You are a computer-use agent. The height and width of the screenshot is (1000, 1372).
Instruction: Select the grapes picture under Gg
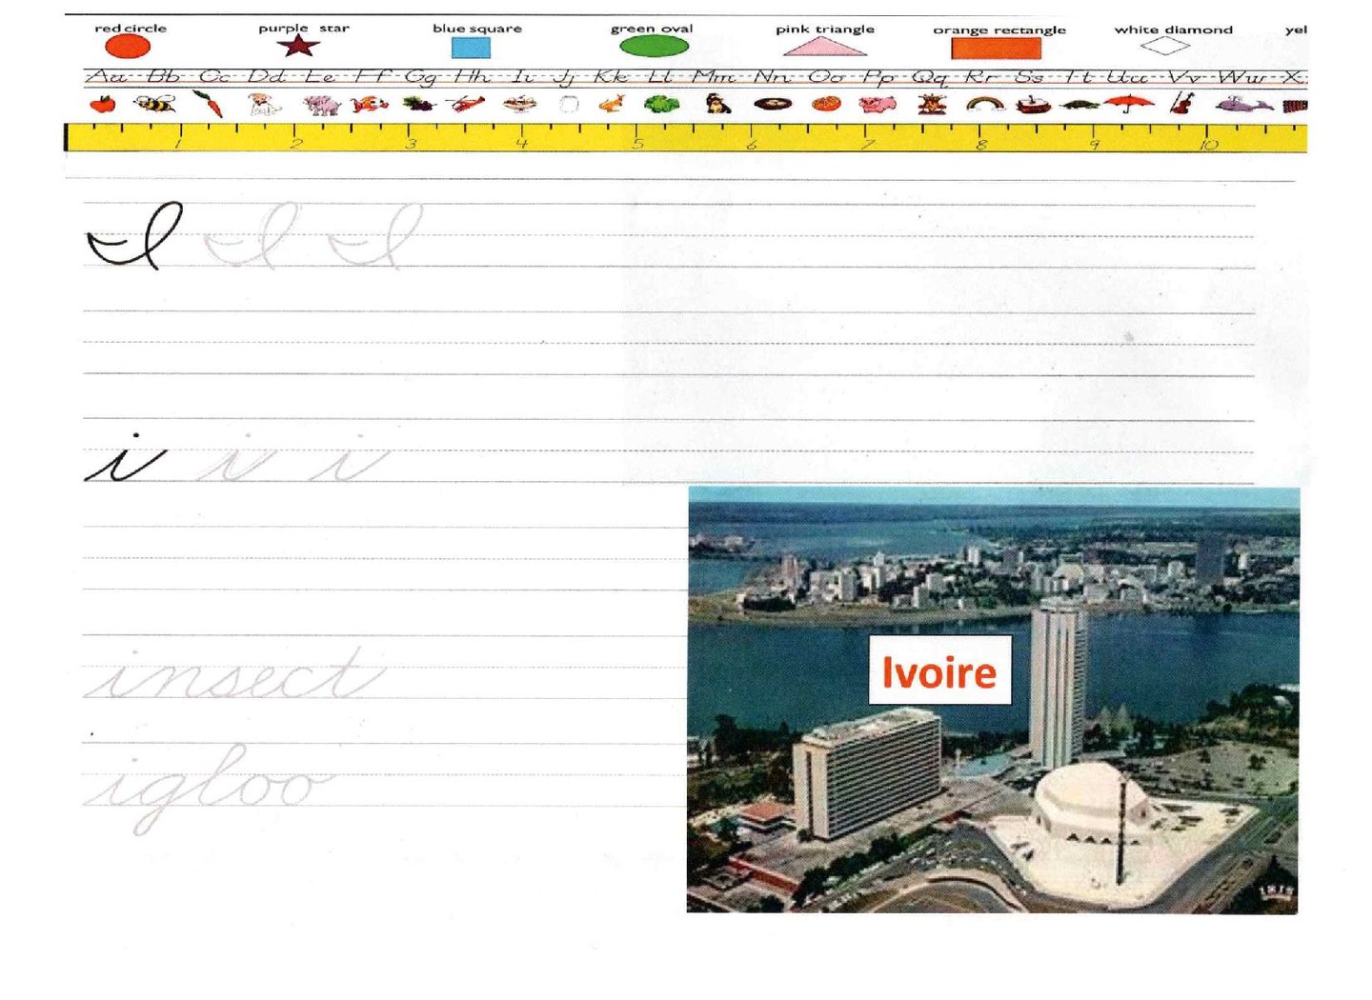click(417, 103)
